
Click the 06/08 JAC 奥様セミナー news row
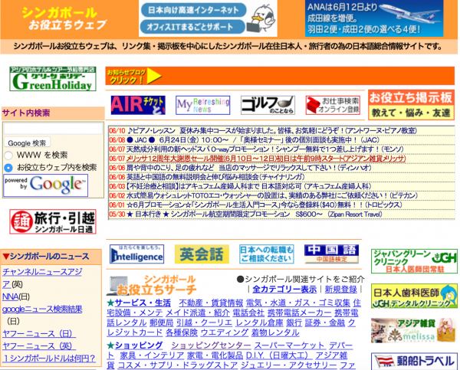pyautogui.click(x=281, y=140)
